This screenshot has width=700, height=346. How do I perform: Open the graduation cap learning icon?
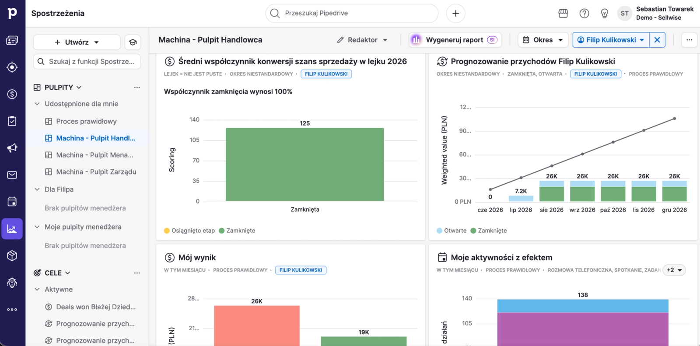click(x=133, y=42)
